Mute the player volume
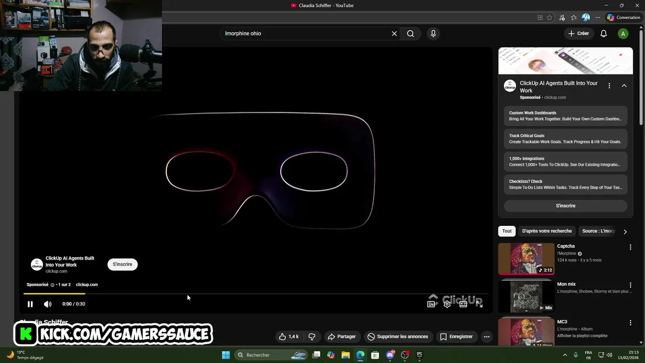Viewport: 645px width, 363px height. (47, 304)
